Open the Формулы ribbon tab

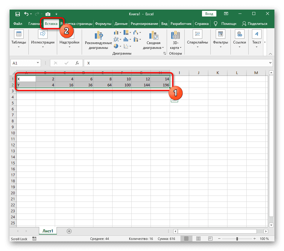(103, 24)
